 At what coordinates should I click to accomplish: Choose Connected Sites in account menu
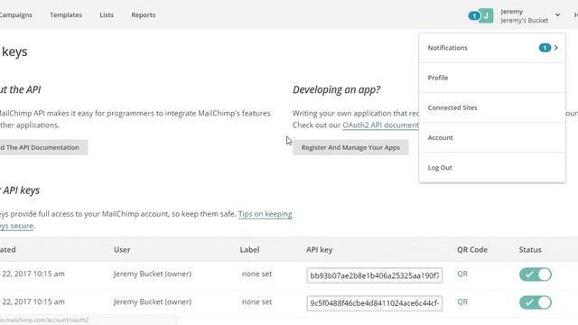pos(492,107)
